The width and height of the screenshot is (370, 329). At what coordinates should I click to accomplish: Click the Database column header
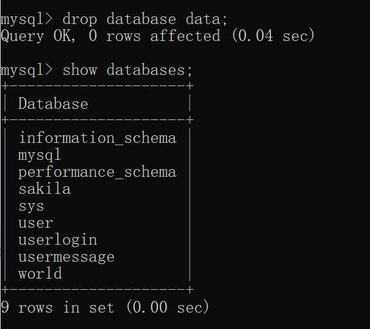(x=53, y=104)
